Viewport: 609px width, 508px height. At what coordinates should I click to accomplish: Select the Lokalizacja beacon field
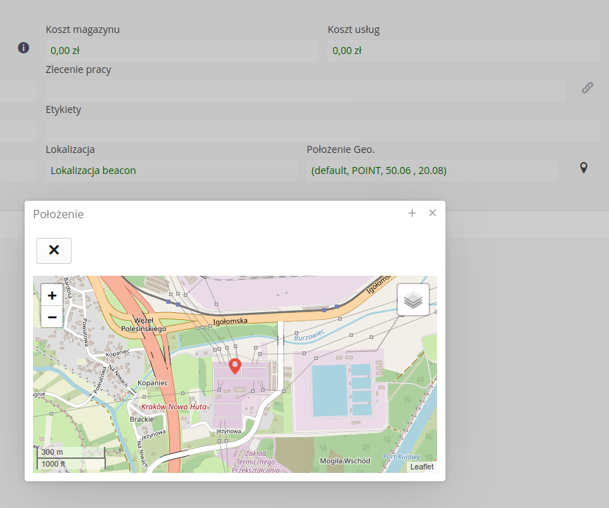click(170, 171)
